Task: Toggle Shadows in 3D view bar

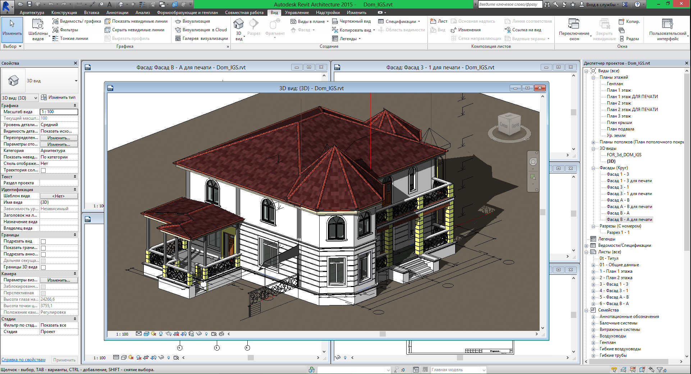Action: coord(161,334)
